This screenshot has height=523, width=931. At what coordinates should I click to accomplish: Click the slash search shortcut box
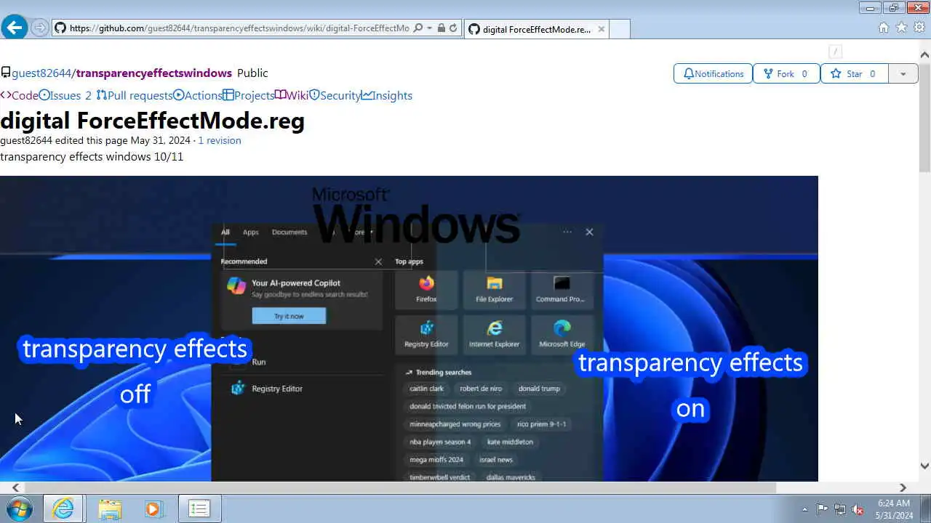(x=836, y=52)
